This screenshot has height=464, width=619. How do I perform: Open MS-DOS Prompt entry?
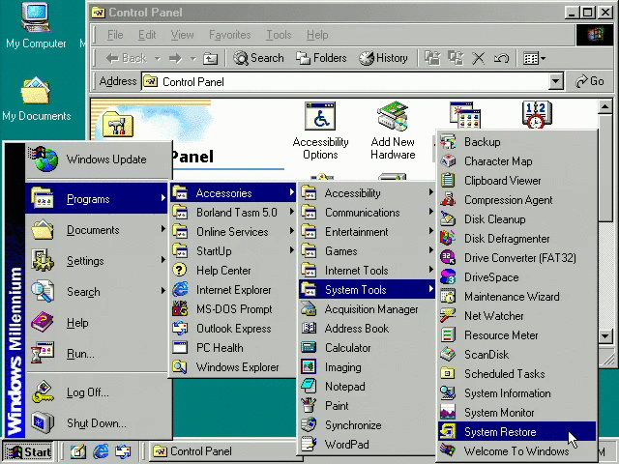(233, 309)
